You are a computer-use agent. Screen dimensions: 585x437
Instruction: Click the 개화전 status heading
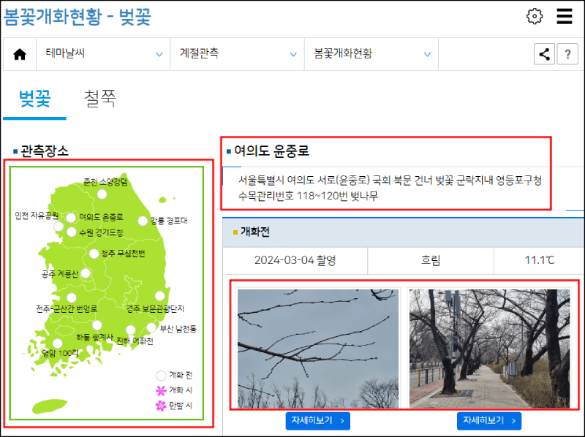pos(255,232)
